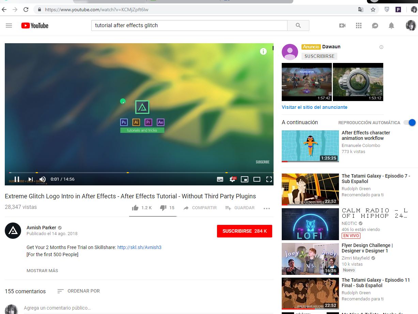Switch to miniplayer mode
Screen dimensions: 418x314
(245, 179)
